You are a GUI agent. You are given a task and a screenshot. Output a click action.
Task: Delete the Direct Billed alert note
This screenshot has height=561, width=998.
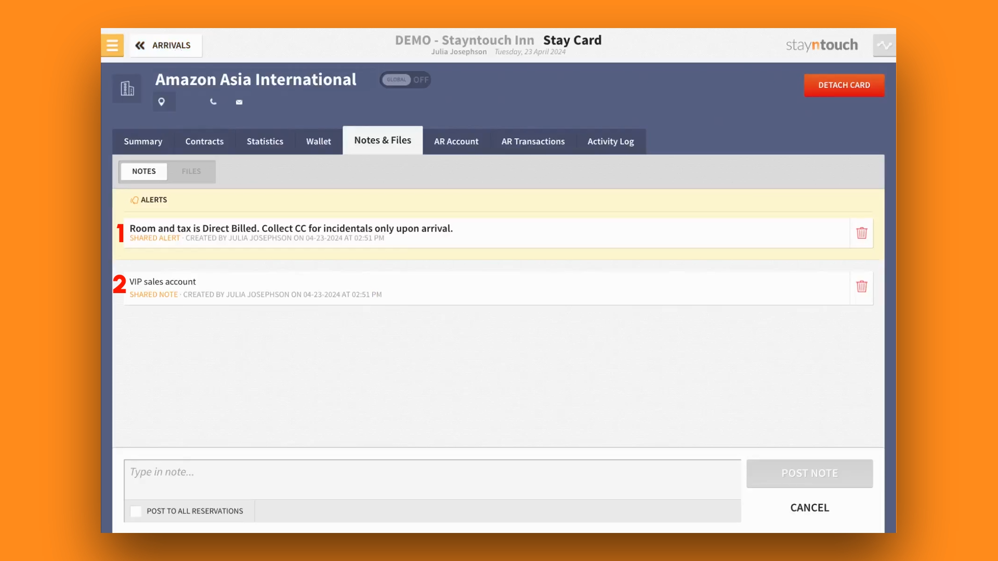tap(861, 233)
